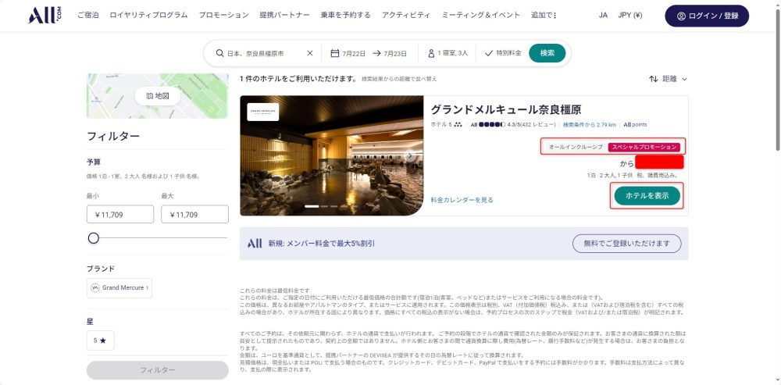Clear the destination with the X icon

click(310, 53)
